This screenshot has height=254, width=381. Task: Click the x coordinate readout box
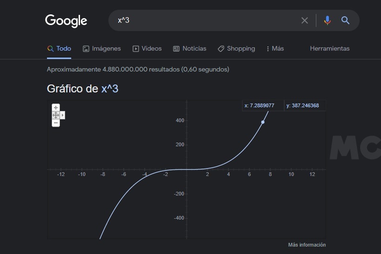coord(263,105)
